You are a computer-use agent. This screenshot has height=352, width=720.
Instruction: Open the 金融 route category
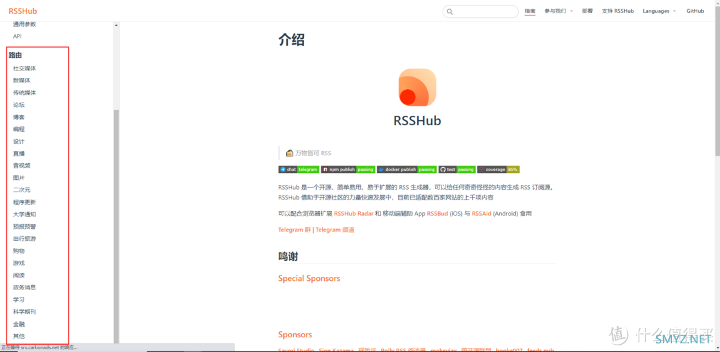click(19, 324)
